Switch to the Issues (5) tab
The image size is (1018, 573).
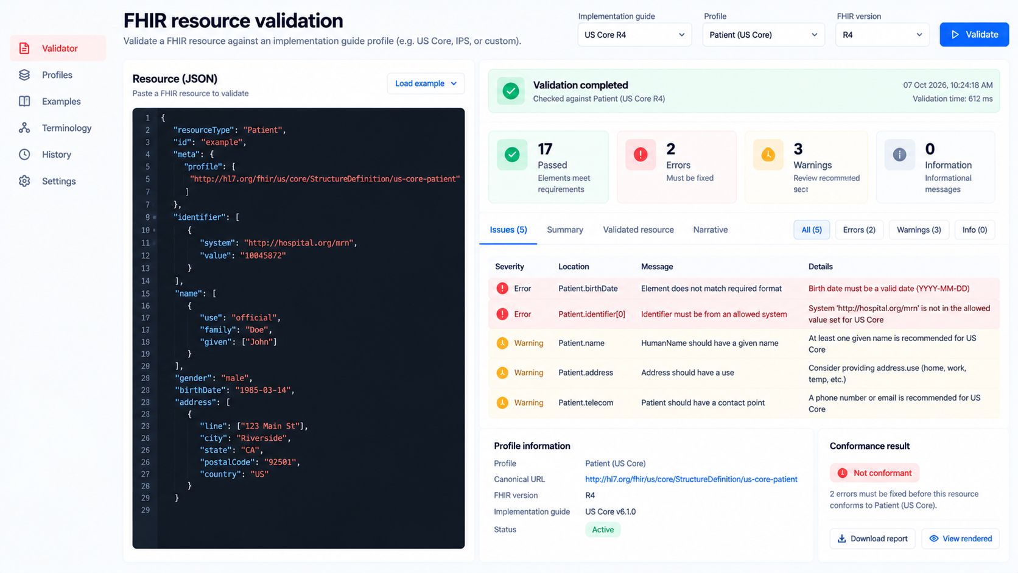(508, 230)
